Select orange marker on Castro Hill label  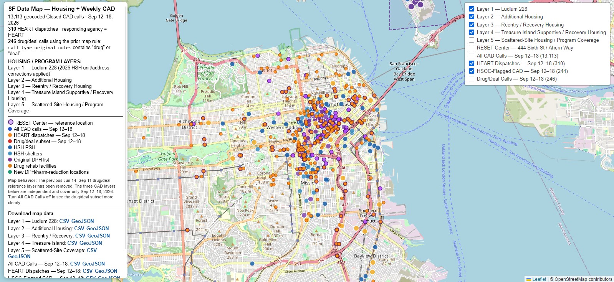point(275,208)
